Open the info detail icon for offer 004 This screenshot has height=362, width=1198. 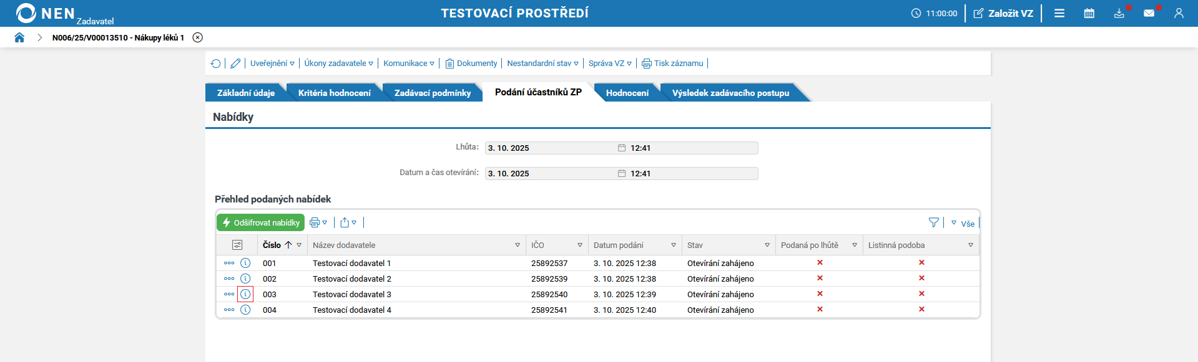(x=245, y=310)
